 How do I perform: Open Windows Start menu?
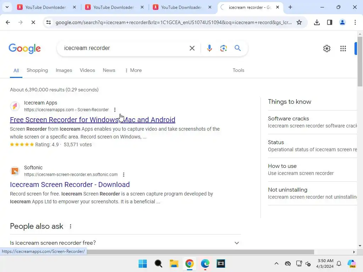143,263
